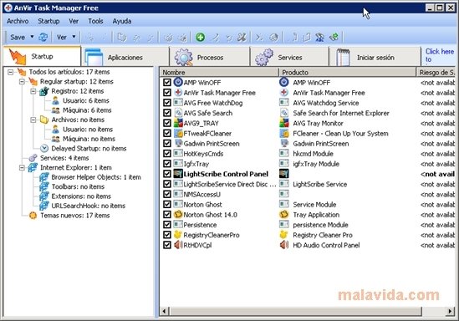Sort by the Producto column header
459x321 pixels.
348,72
